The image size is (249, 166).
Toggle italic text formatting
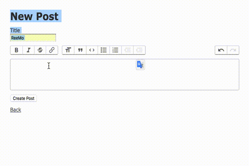tap(28, 50)
